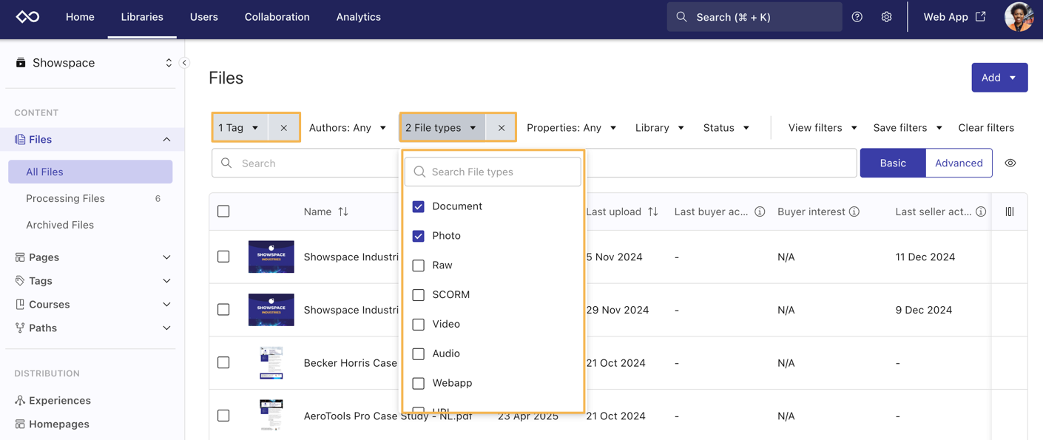Open the Collaboration tab
The width and height of the screenshot is (1043, 440).
click(277, 17)
